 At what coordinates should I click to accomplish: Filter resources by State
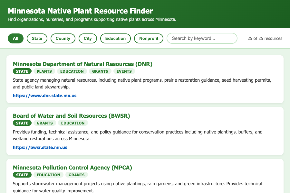(x=37, y=38)
